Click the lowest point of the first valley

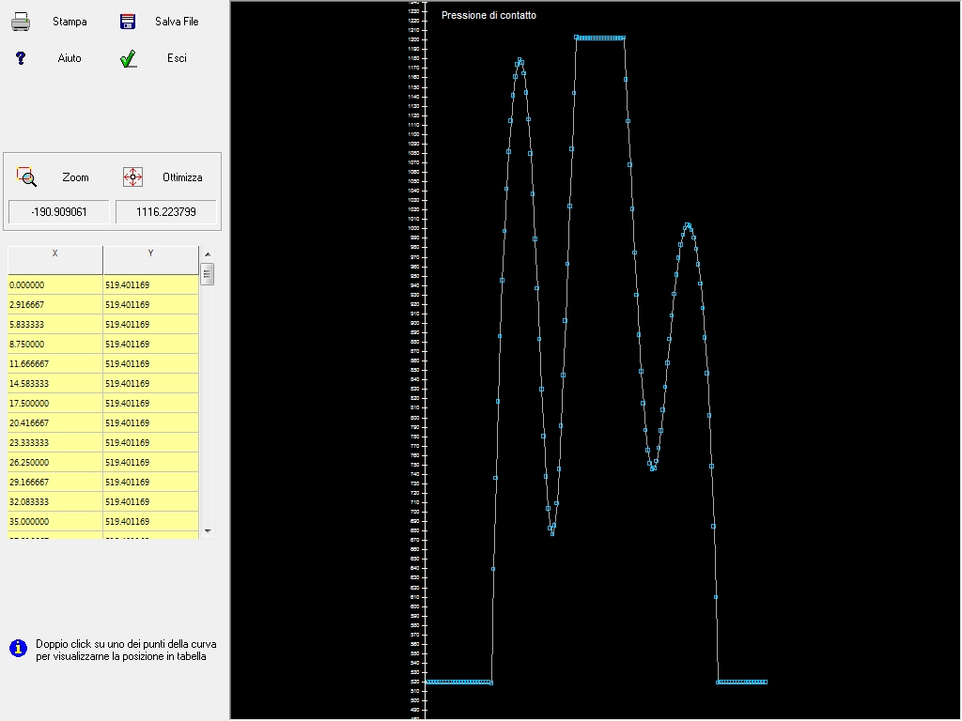(552, 533)
